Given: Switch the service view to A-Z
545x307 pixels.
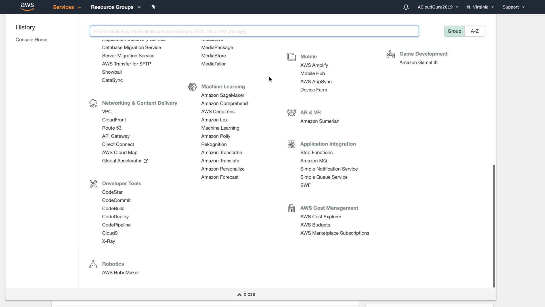Looking at the screenshot, I should click(475, 31).
